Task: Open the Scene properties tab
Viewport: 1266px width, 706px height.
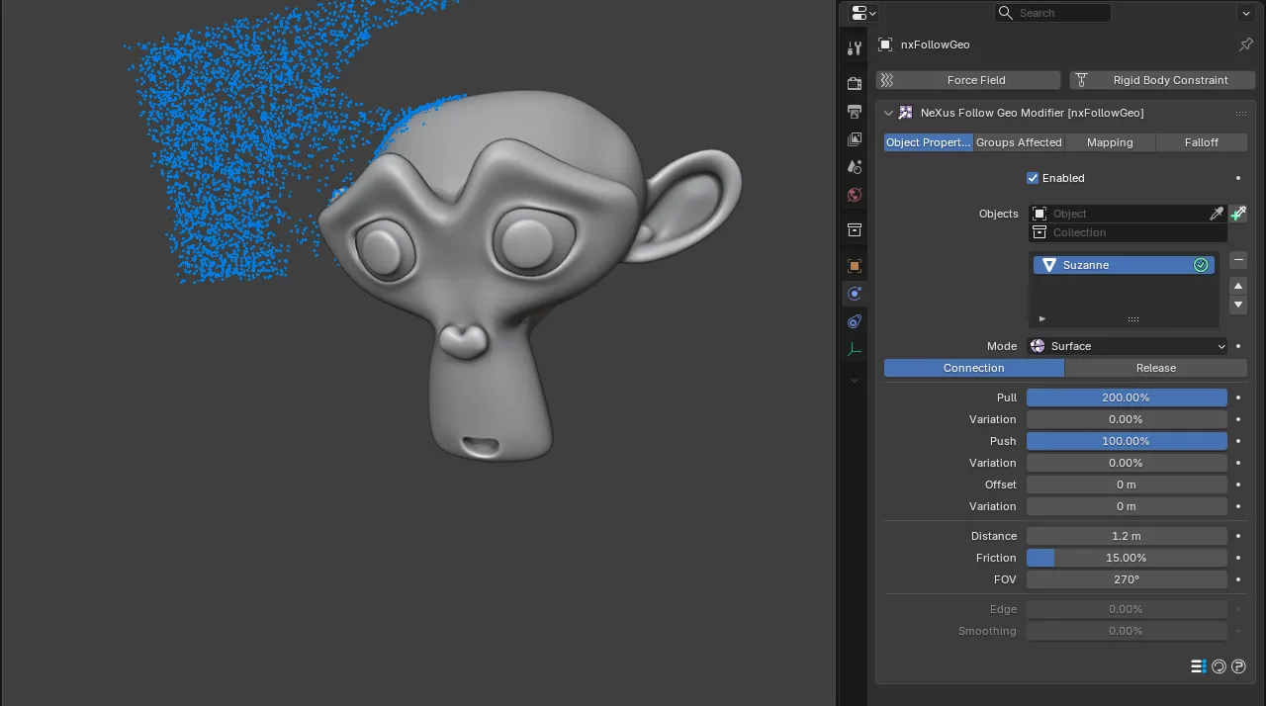Action: (x=855, y=167)
